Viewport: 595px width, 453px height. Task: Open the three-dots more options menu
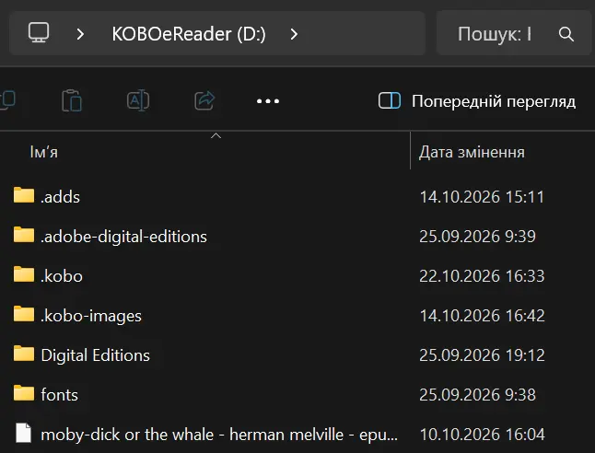[268, 101]
